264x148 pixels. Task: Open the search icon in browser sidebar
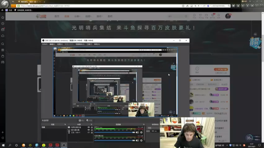[x=3, y=44]
